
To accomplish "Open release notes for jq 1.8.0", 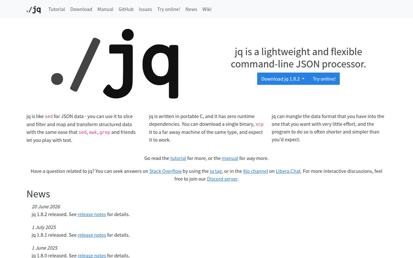I will tap(92, 256).
